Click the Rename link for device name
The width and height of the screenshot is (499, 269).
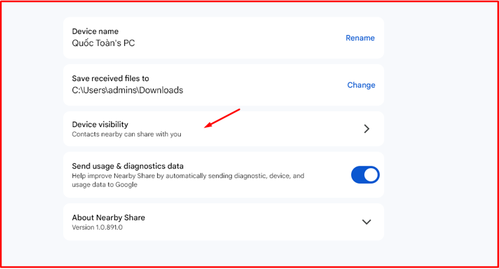(360, 38)
